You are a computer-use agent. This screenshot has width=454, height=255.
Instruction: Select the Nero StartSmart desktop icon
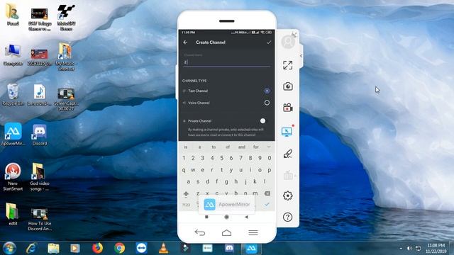[x=13, y=176]
